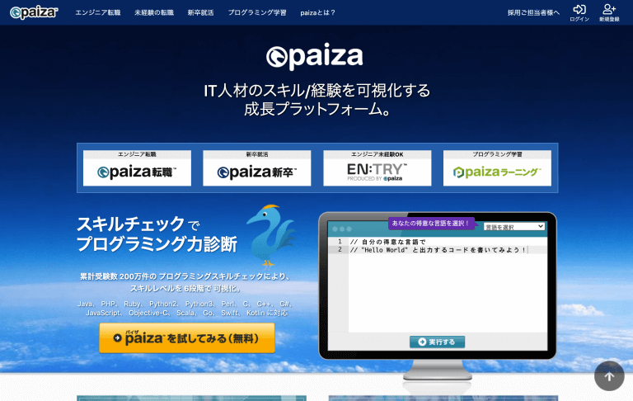
Task: Click the paiza logo in header
Action: (x=34, y=12)
